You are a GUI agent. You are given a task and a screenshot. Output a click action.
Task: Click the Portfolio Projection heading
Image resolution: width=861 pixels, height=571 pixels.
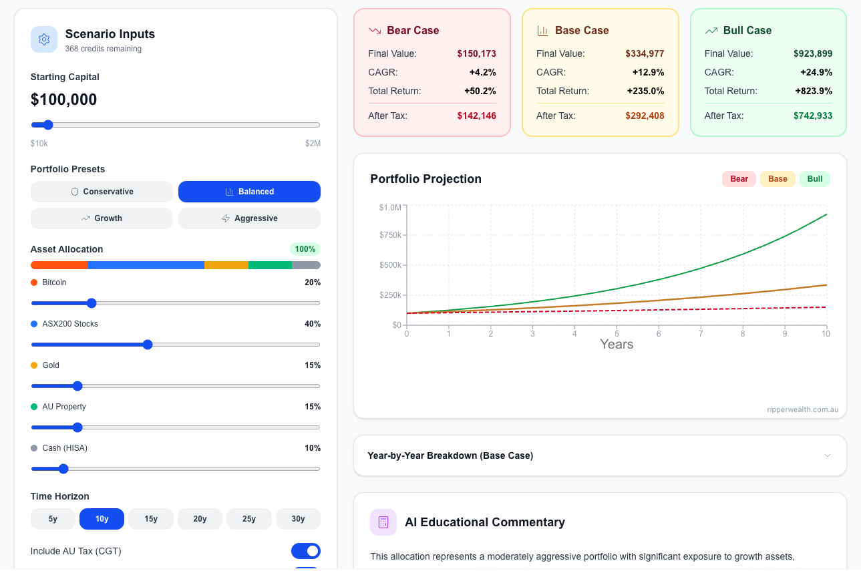click(x=426, y=179)
